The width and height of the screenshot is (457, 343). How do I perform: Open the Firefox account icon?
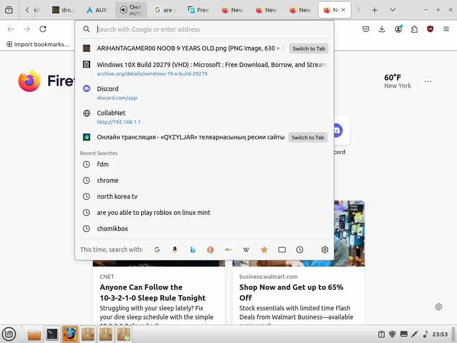click(398, 29)
